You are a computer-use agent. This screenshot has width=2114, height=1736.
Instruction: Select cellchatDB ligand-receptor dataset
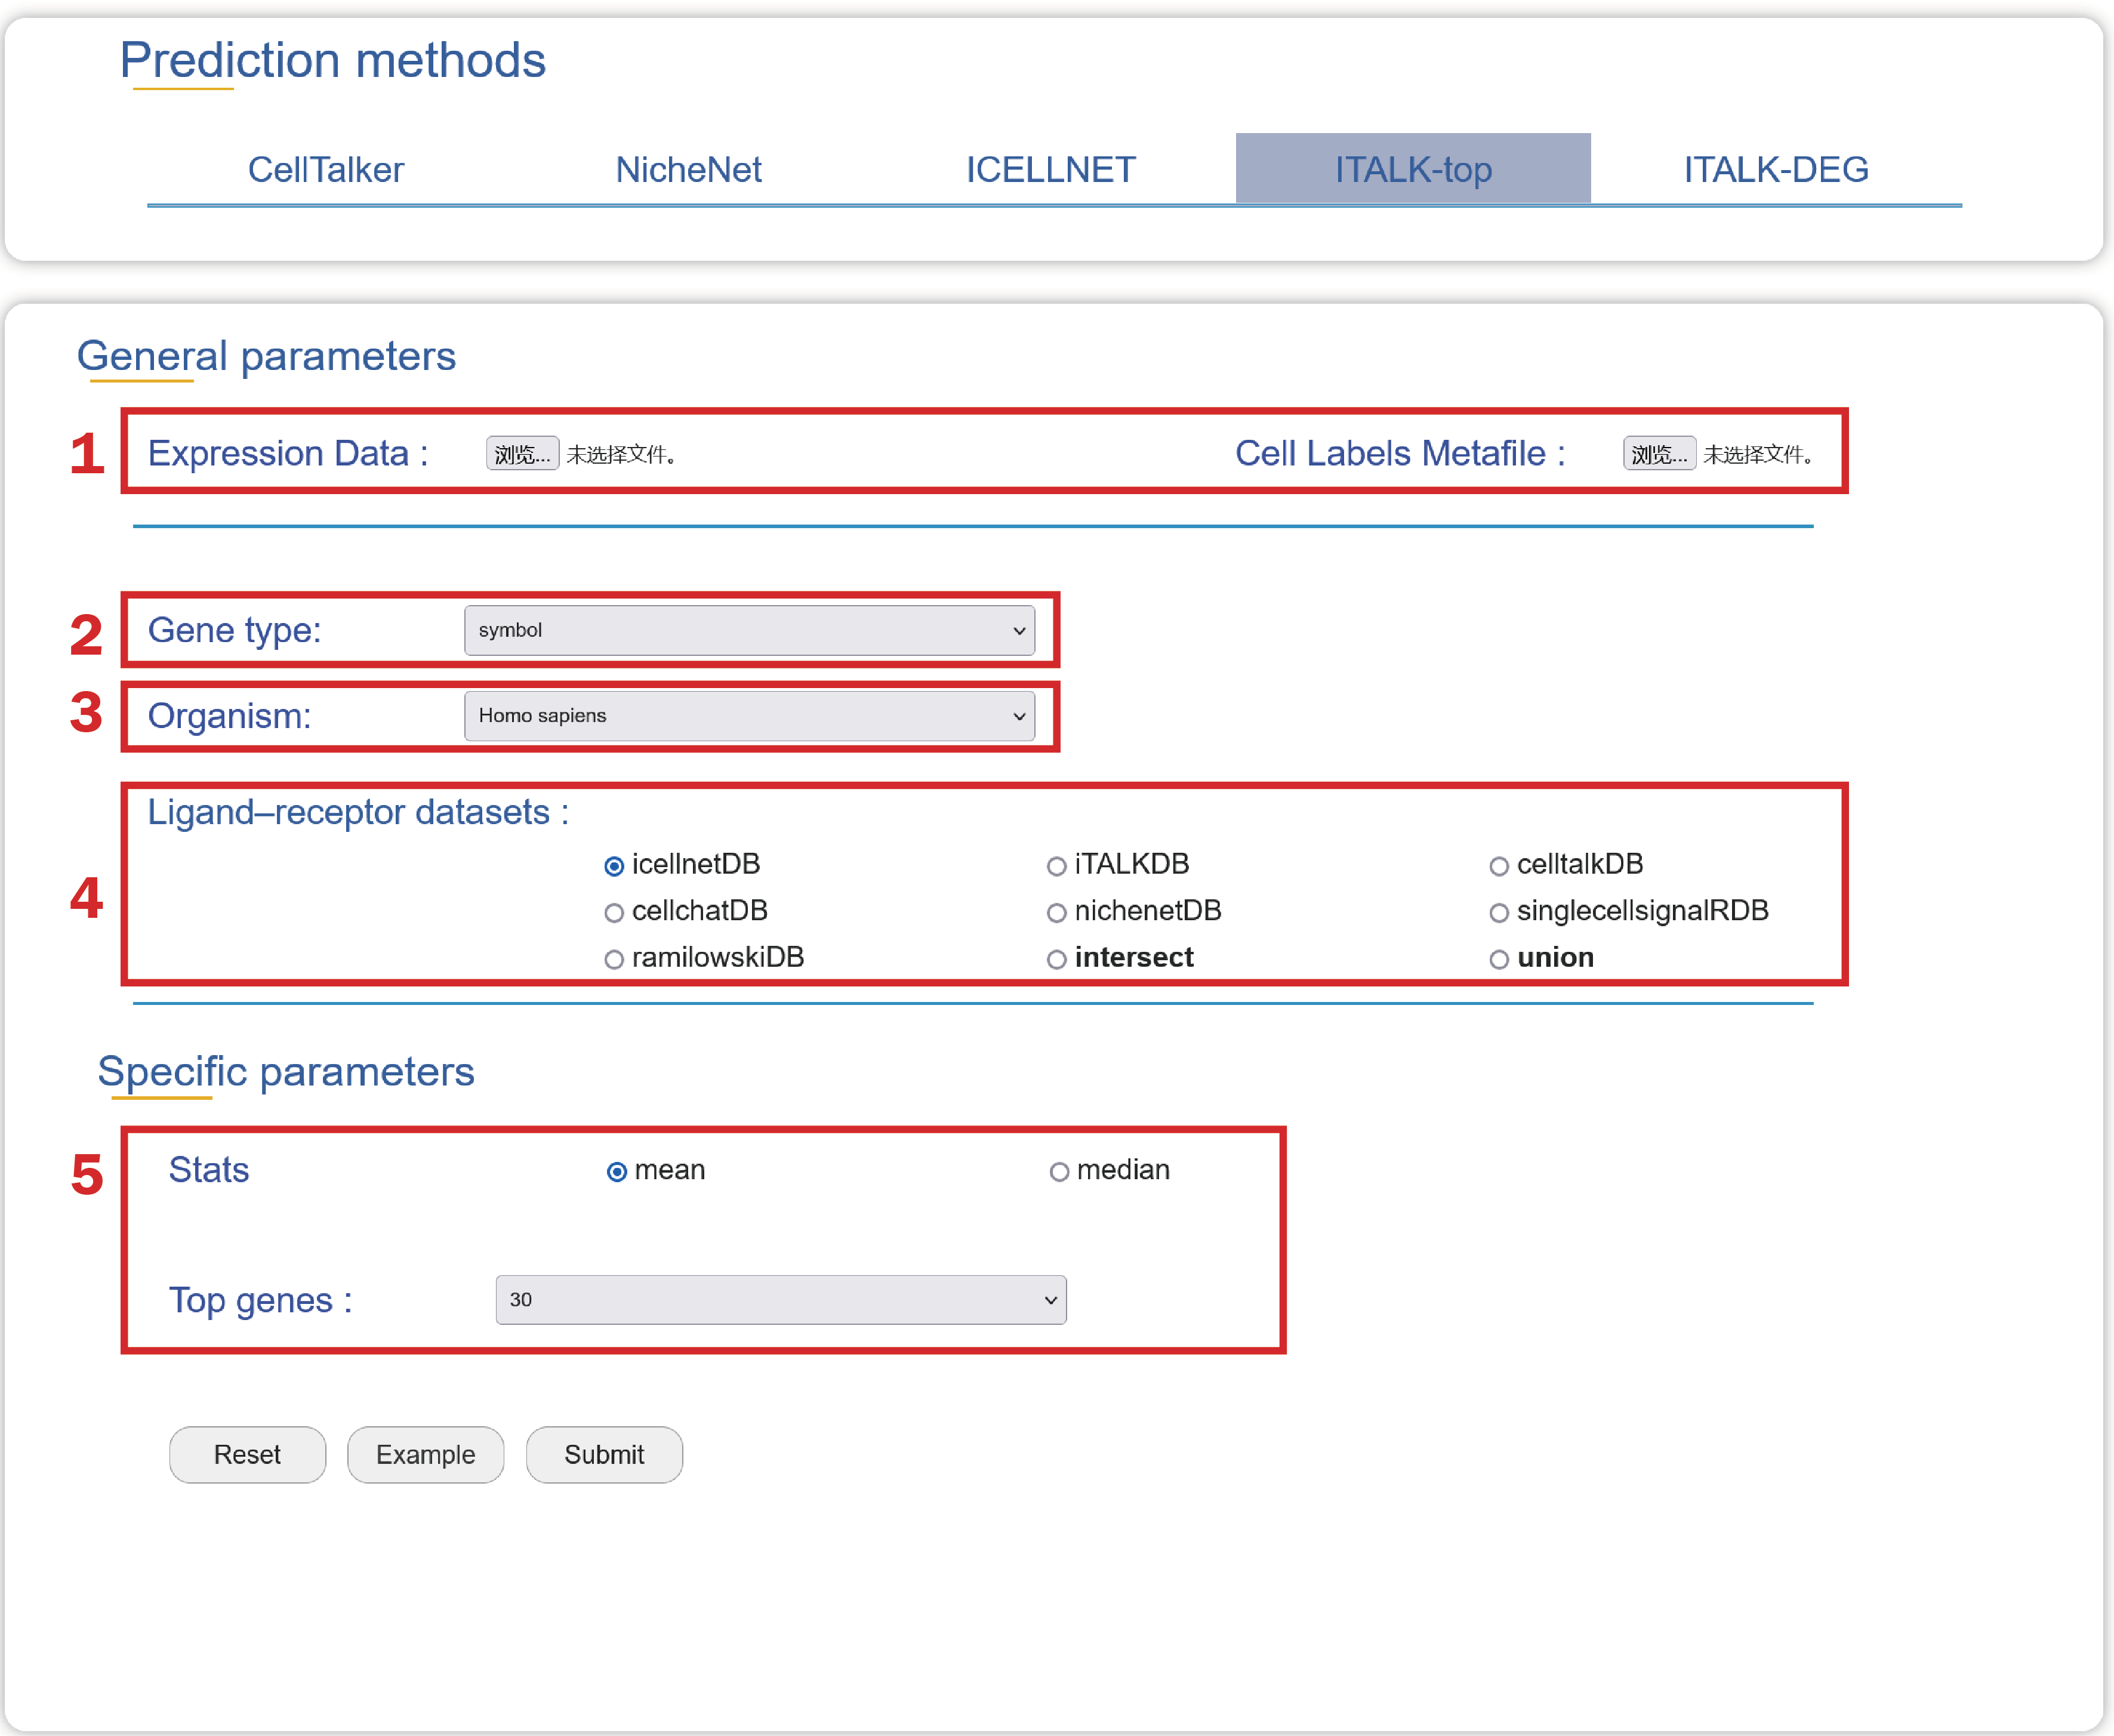coord(614,913)
